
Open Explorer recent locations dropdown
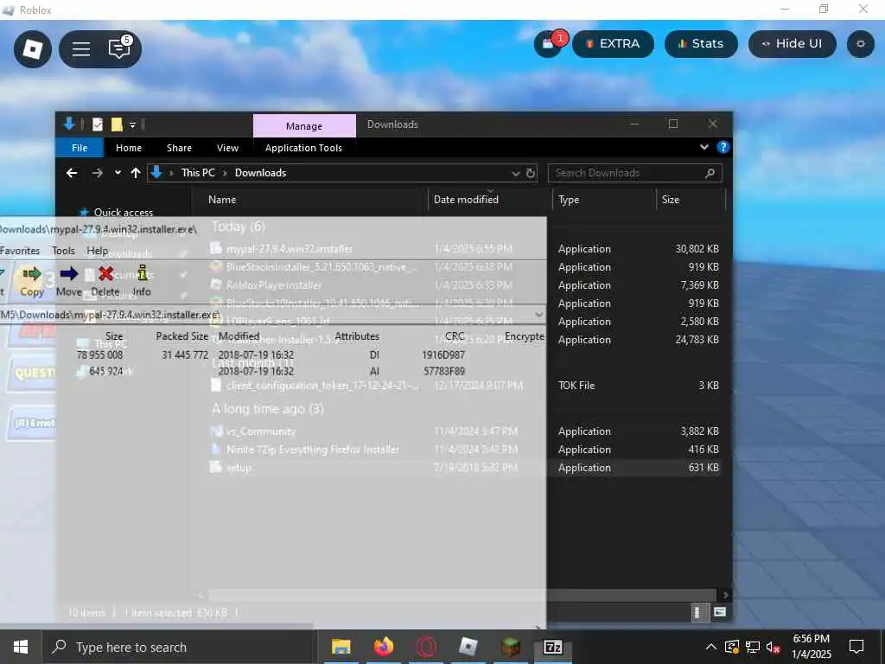point(118,173)
